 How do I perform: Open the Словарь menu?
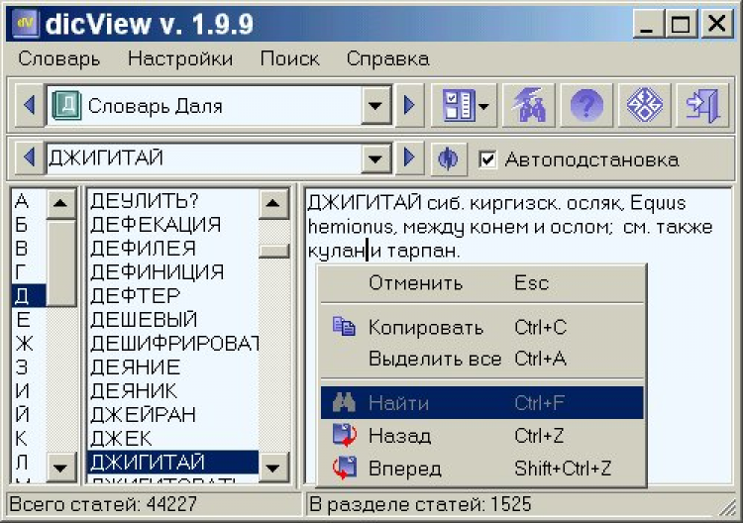[x=58, y=59]
